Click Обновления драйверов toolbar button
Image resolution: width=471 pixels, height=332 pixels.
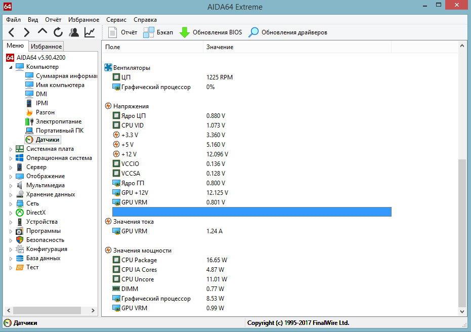click(x=288, y=32)
